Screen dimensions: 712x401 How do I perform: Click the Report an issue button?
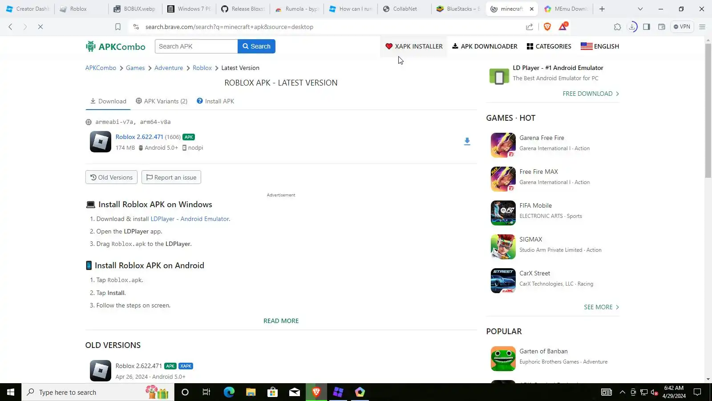coord(171,177)
